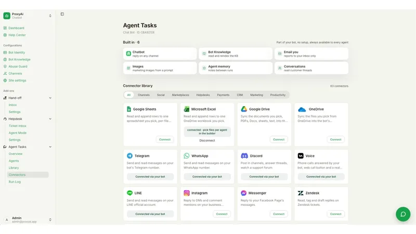Click the Telegram connector icon
The width and height of the screenshot is (416, 234).
pos(129,155)
